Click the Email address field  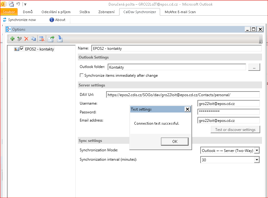(x=228, y=120)
